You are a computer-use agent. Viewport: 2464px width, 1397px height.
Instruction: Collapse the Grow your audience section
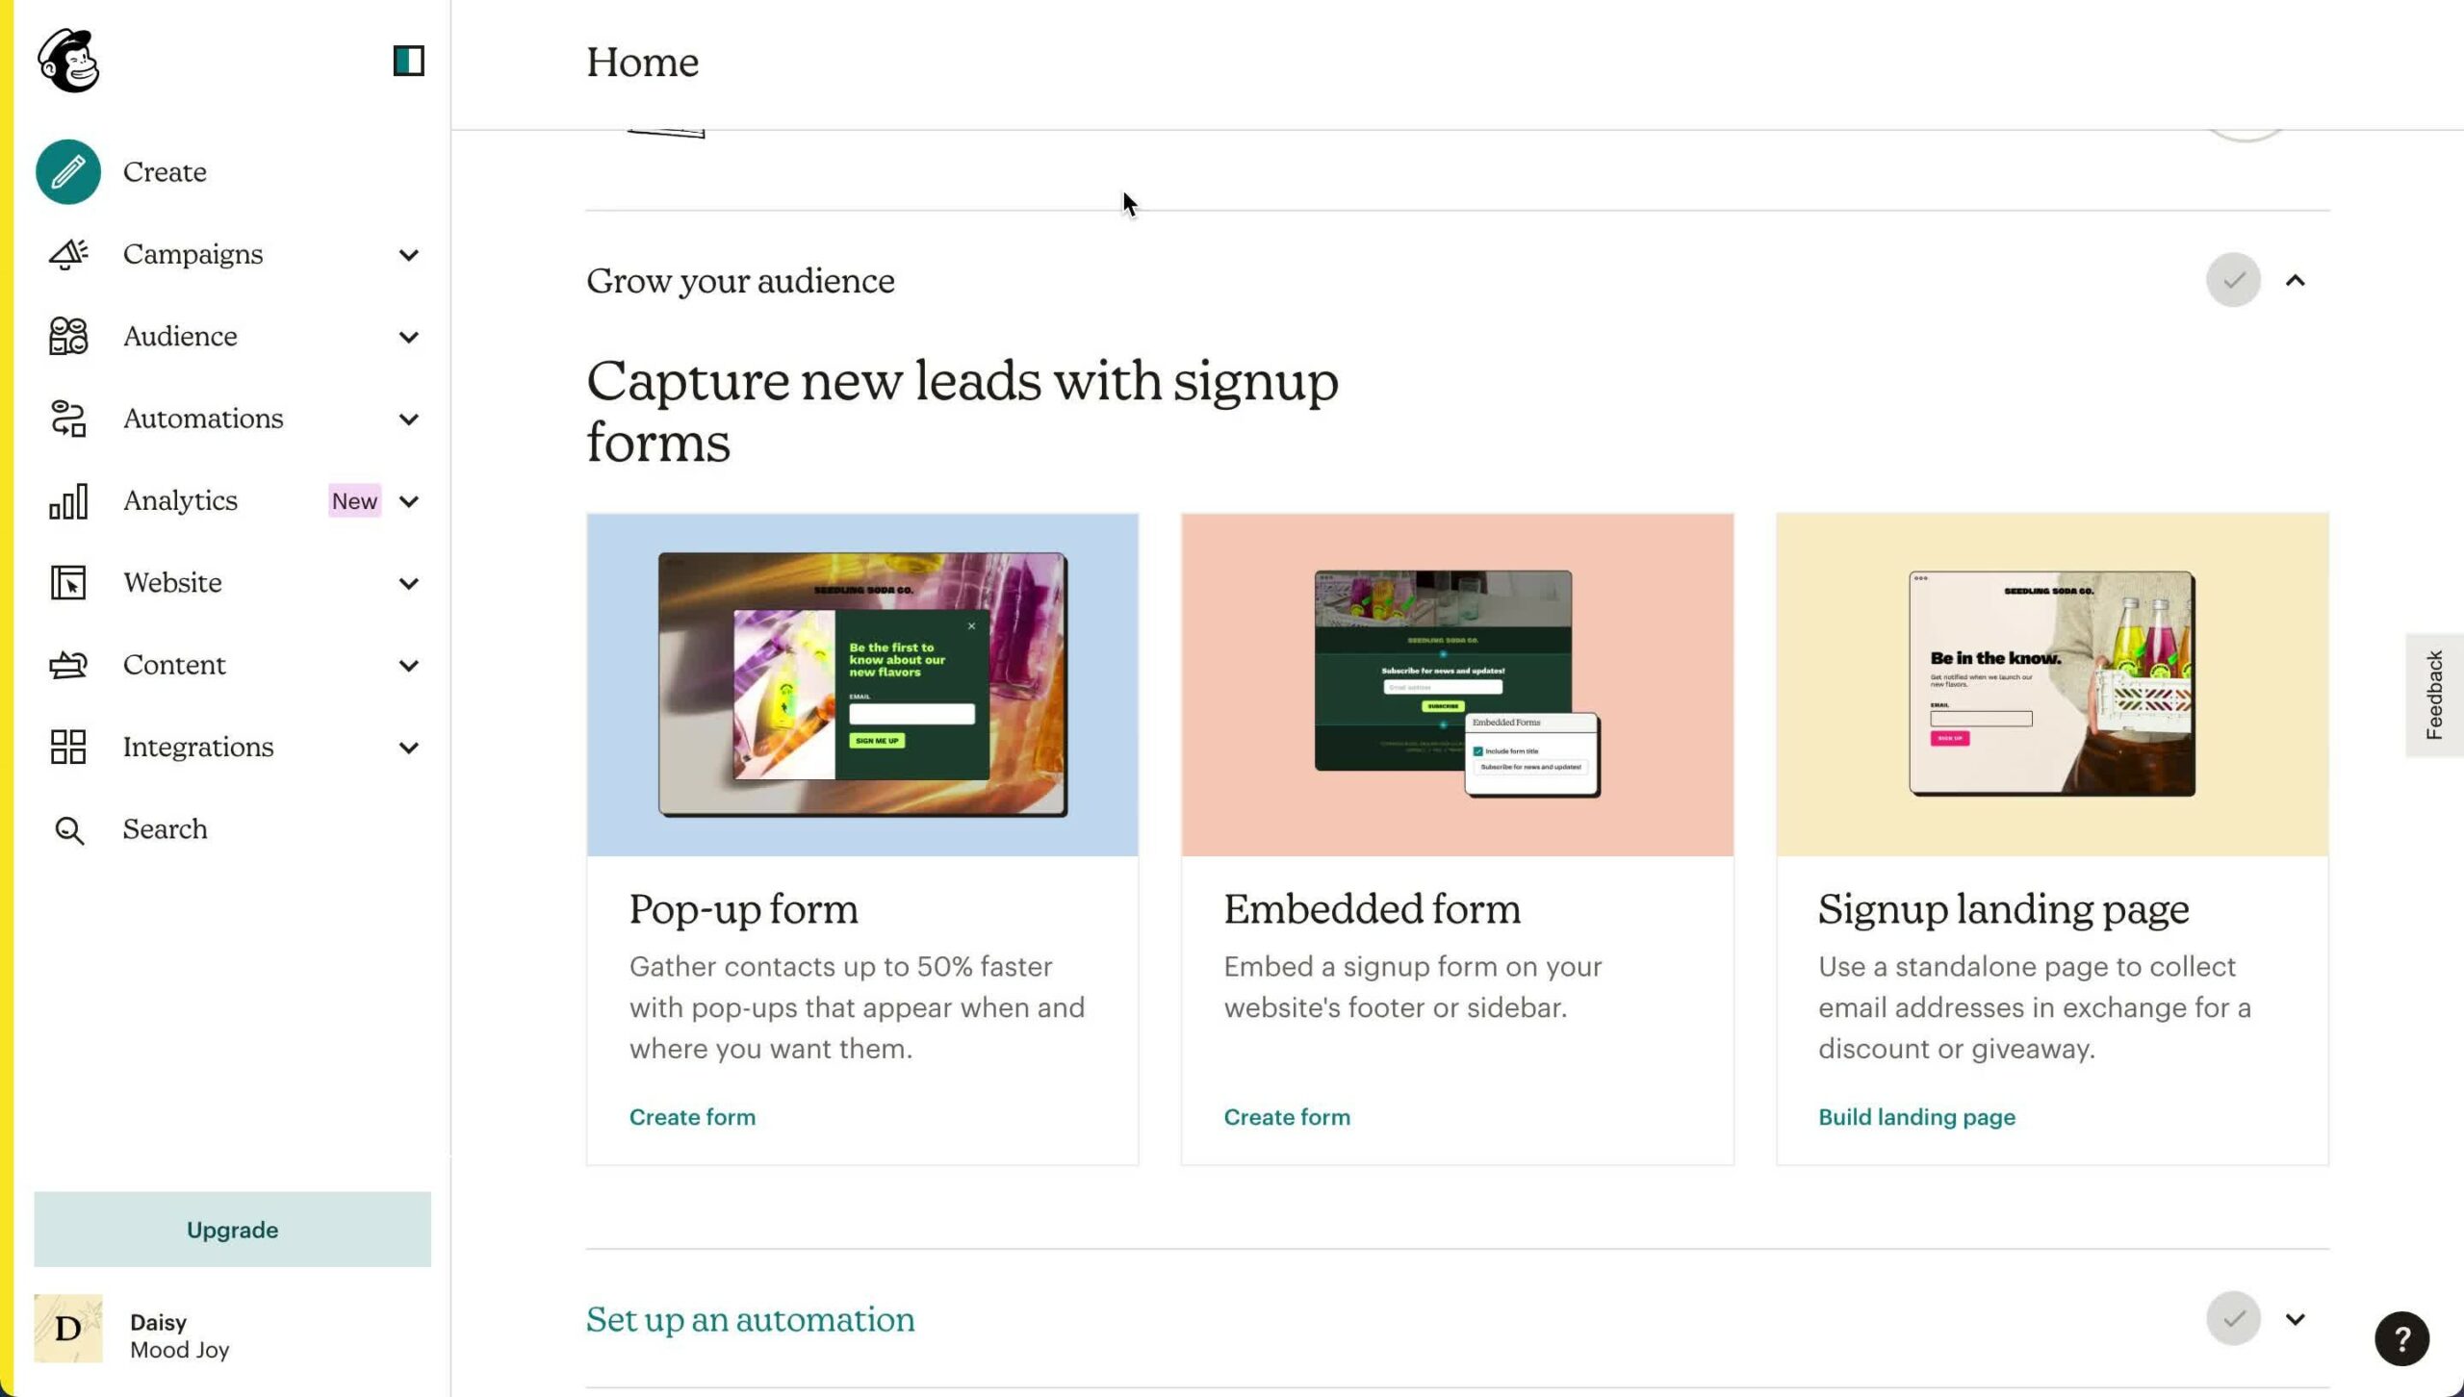[x=2297, y=279]
